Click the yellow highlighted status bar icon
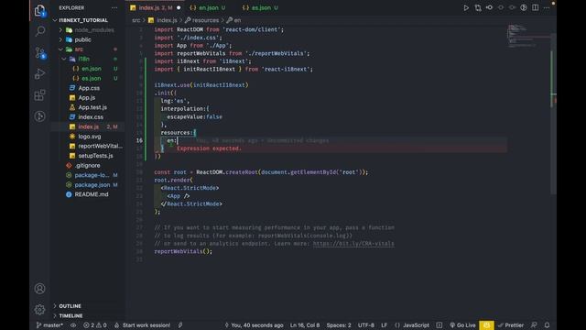Screen dimensions: 586x330 point(486,325)
